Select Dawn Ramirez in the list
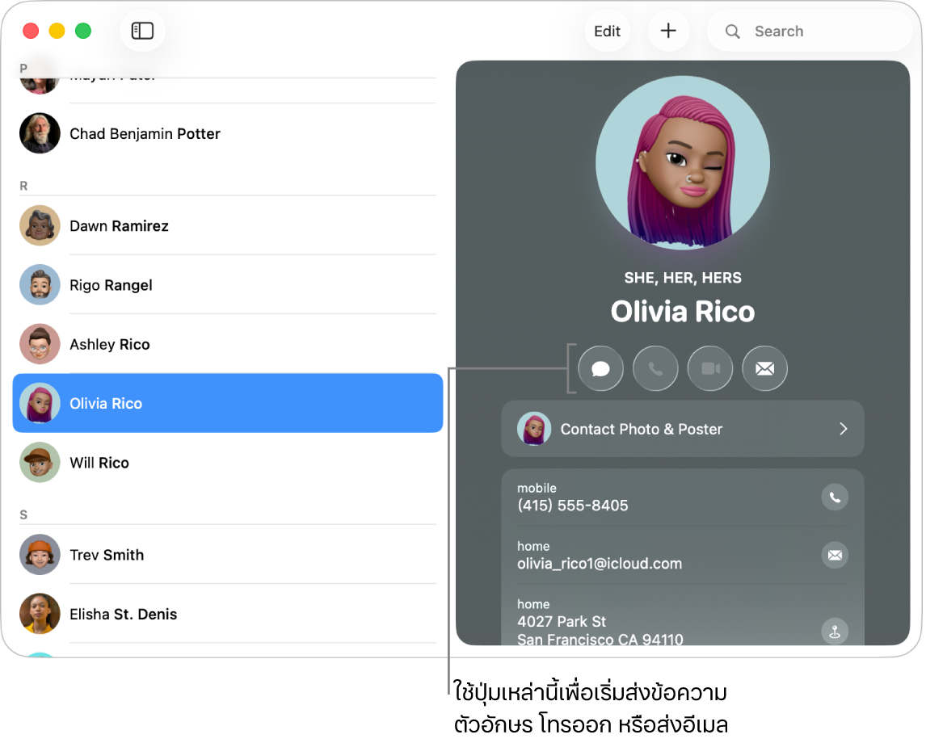The image size is (926, 743). (227, 226)
